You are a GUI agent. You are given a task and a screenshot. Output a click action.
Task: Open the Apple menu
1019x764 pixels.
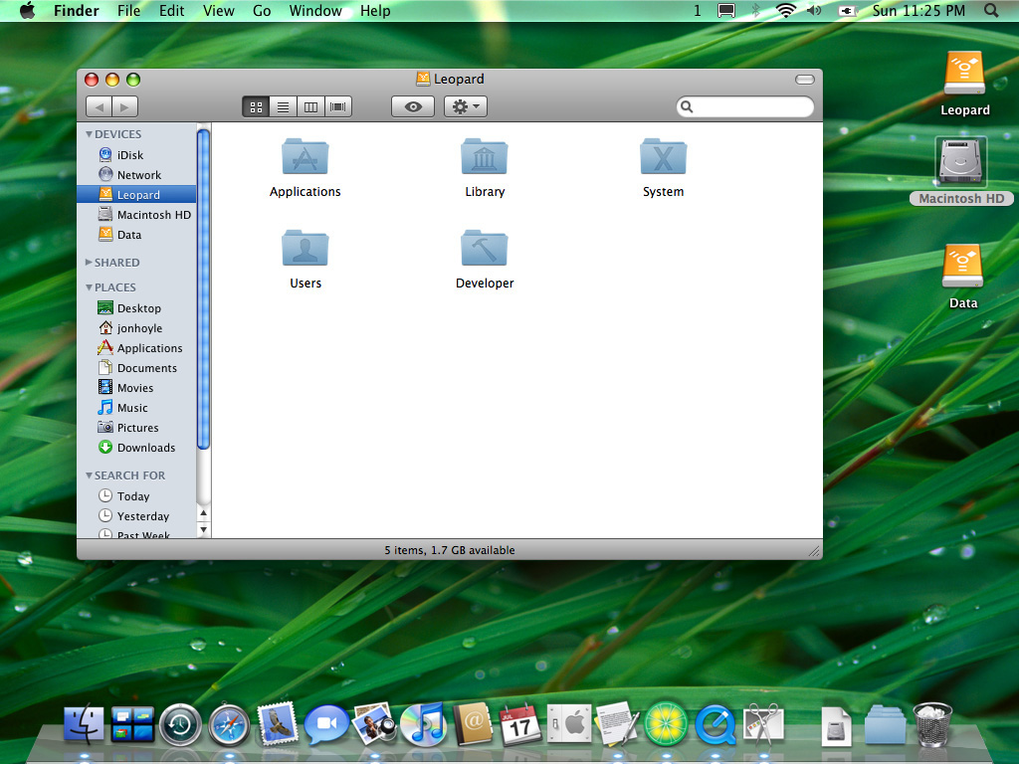point(27,10)
